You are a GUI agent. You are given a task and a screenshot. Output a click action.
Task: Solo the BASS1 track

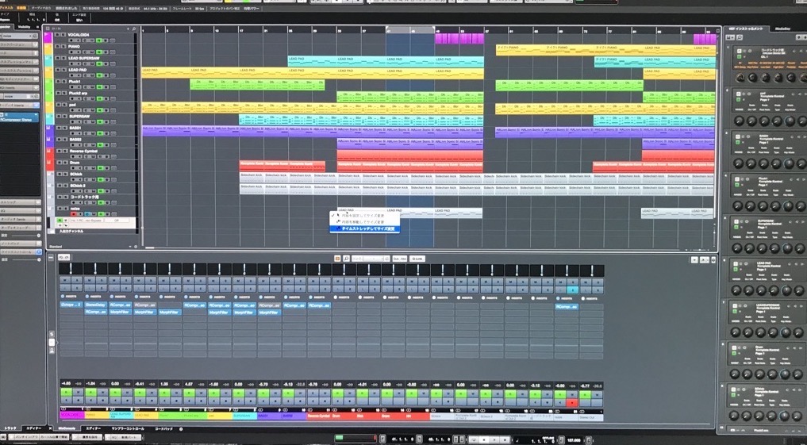click(x=63, y=128)
